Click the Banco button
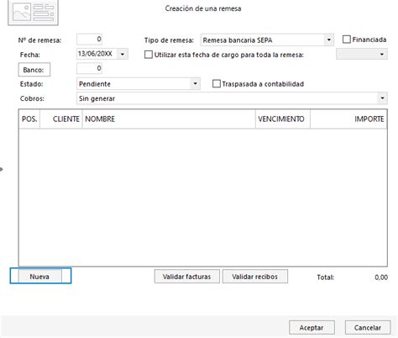 [x=34, y=70]
